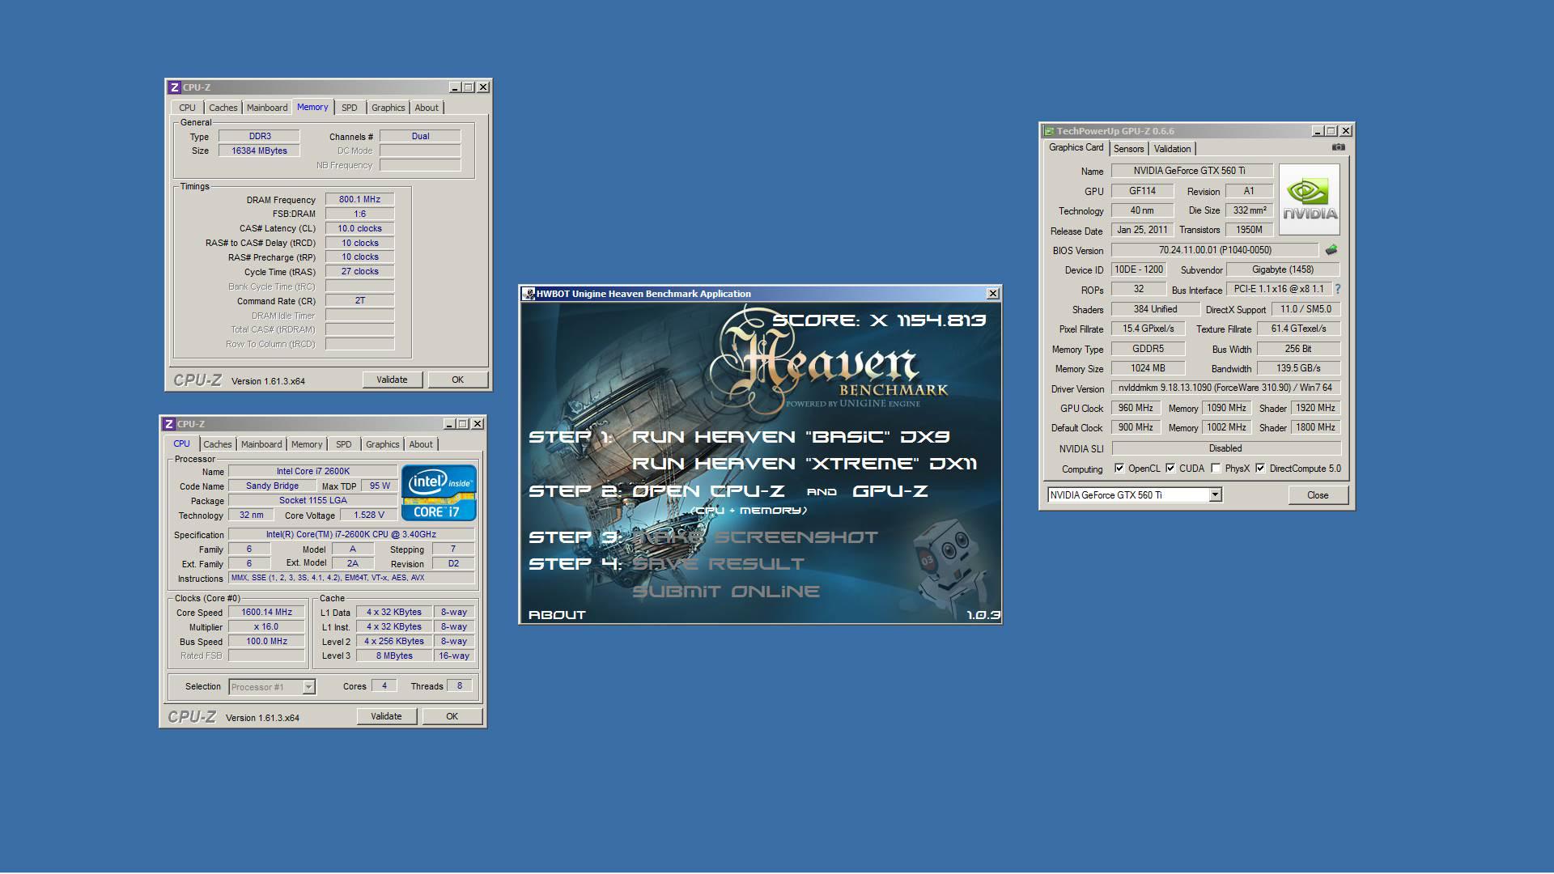Click the Close button in GPU-Z

1318,495
